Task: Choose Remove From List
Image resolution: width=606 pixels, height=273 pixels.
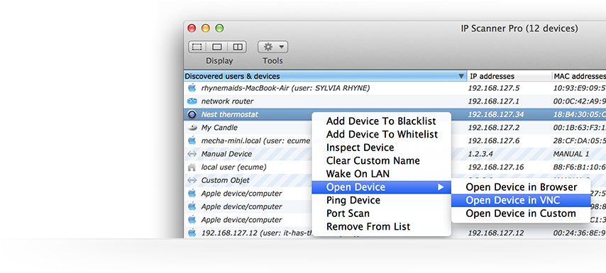Action: 381,227
